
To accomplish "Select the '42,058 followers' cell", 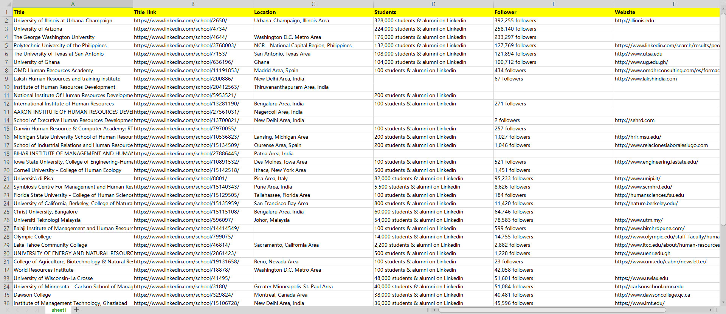I will click(x=554, y=270).
